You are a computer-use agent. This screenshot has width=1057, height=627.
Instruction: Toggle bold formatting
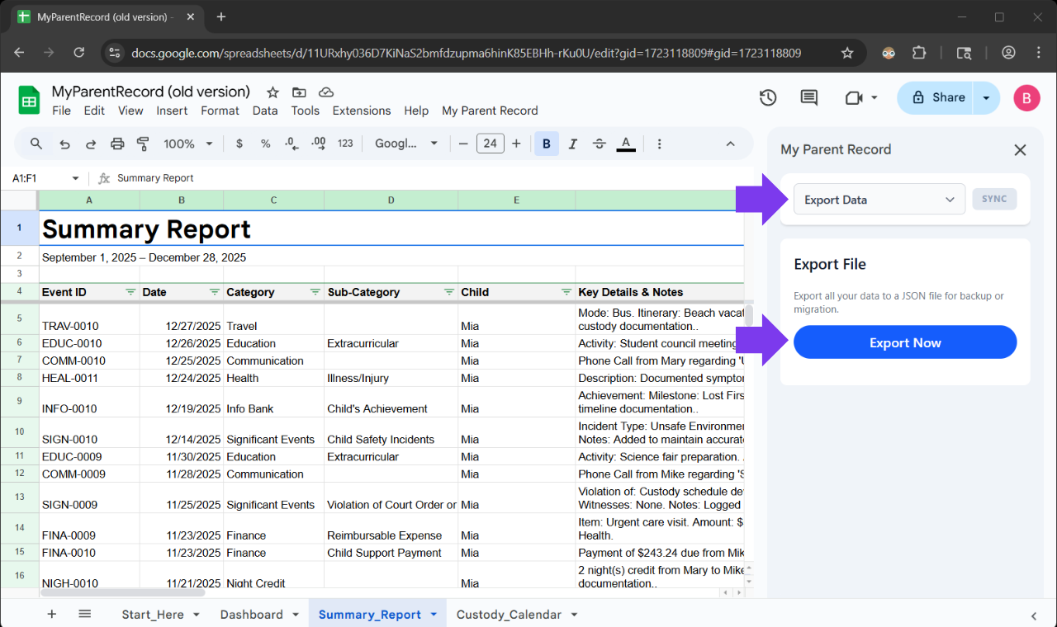tap(546, 144)
